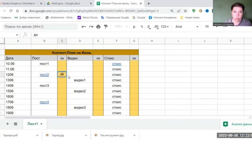Open the underlined 'стоис' link for 10.06
Image resolution: width=252 pixels, height=141 pixels.
tap(117, 64)
